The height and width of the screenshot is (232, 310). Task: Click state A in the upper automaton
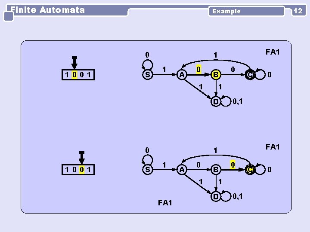[x=182, y=75]
